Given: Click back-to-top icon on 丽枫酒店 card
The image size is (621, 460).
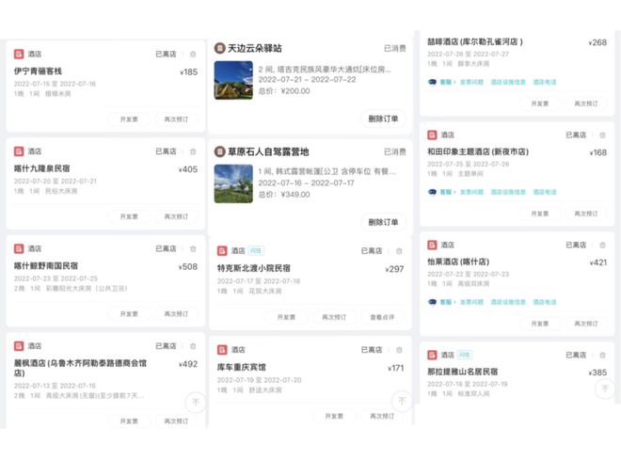Looking at the screenshot, I should click(196, 402).
